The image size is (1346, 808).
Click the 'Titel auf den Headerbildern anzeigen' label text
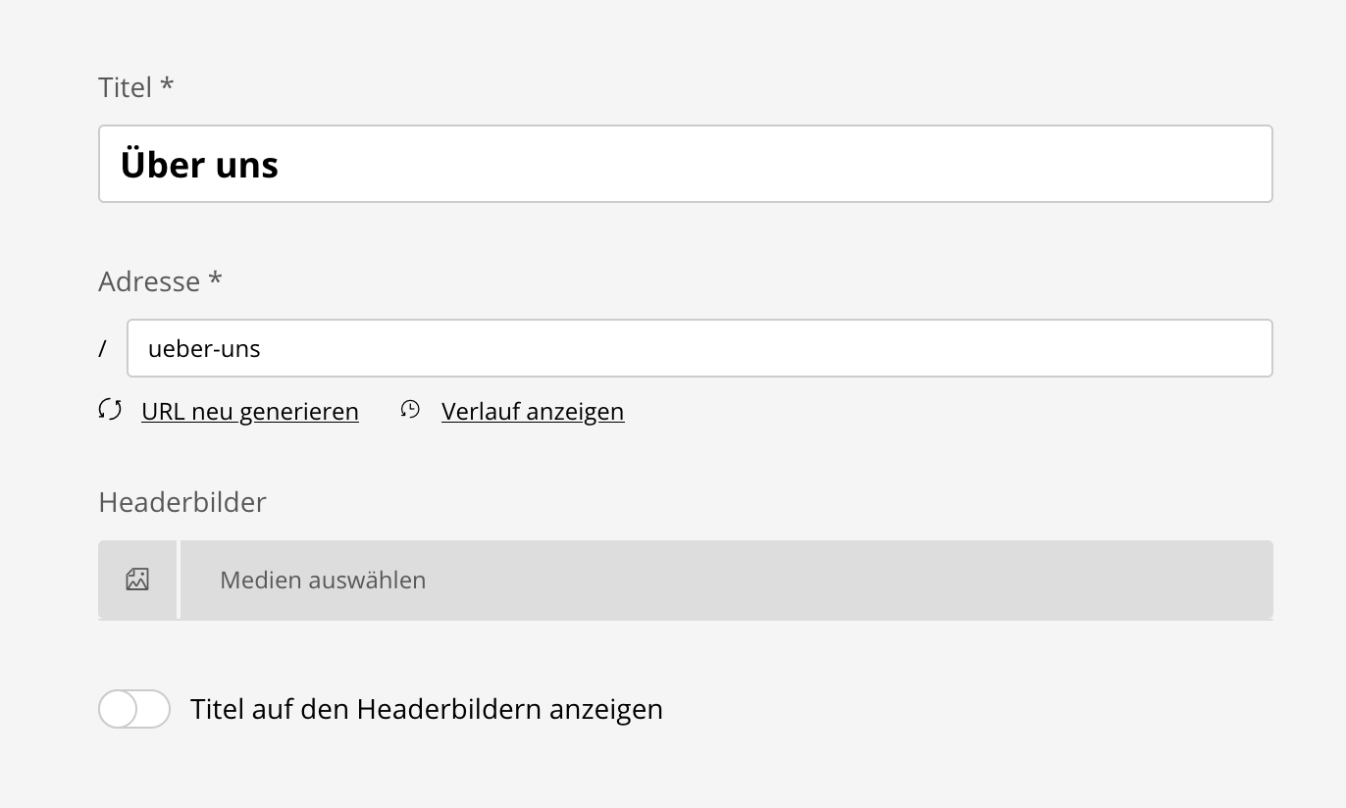coord(427,709)
